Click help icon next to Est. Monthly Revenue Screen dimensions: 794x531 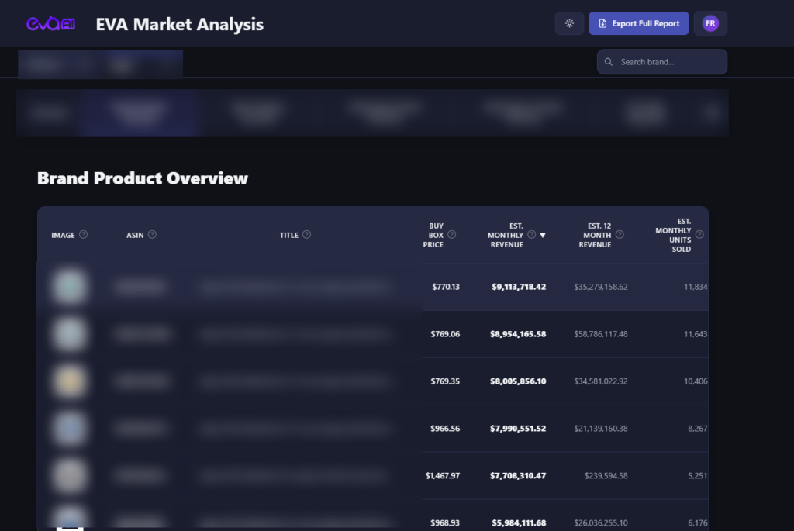531,235
